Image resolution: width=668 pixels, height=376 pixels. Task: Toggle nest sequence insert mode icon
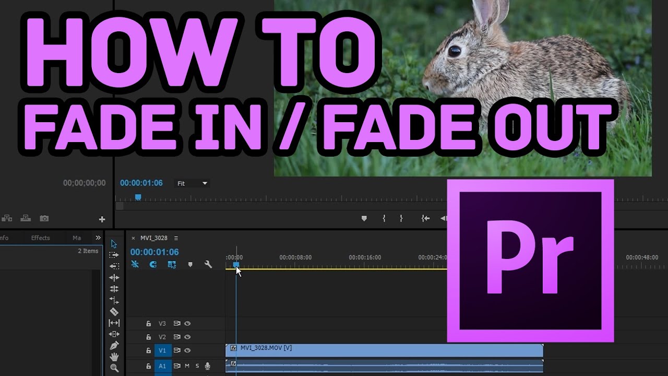pyautogui.click(x=135, y=264)
